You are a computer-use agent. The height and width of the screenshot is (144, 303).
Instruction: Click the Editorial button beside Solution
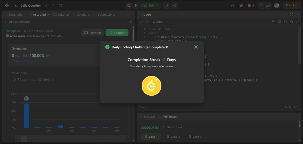tap(92, 33)
